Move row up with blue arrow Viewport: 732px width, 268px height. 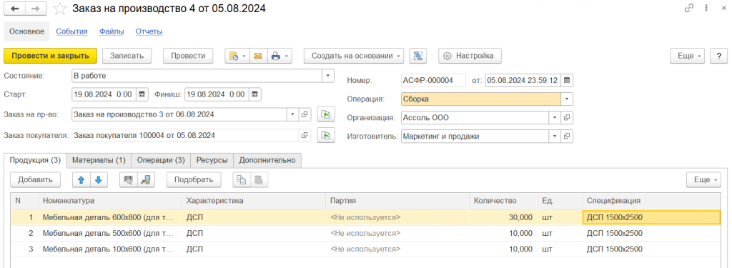(81, 180)
